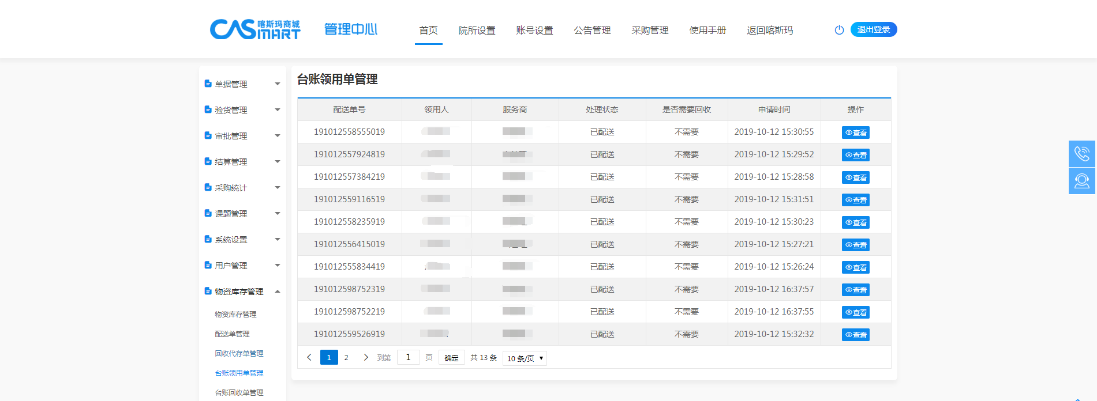Screen dimensions: 1097x401
Task: Click 查看 for order 191012559526919
Action: click(x=855, y=335)
